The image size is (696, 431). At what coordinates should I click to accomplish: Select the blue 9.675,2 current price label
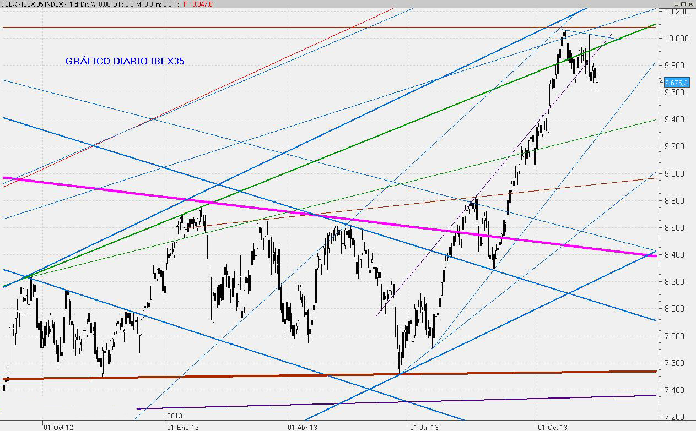(x=677, y=83)
